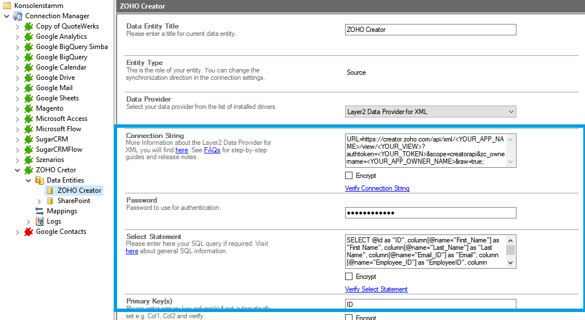The width and height of the screenshot is (585, 320).
Task: Click the Verify Select Statement link
Action: point(376,289)
